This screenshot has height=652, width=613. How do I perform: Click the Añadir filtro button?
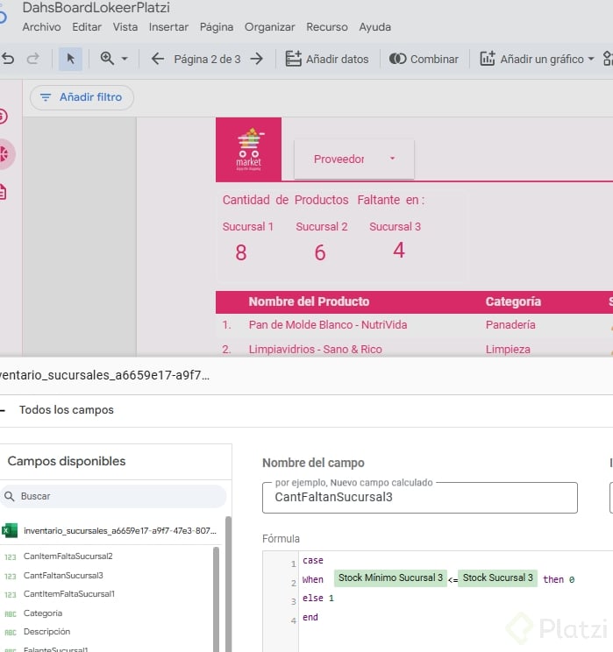pos(82,97)
